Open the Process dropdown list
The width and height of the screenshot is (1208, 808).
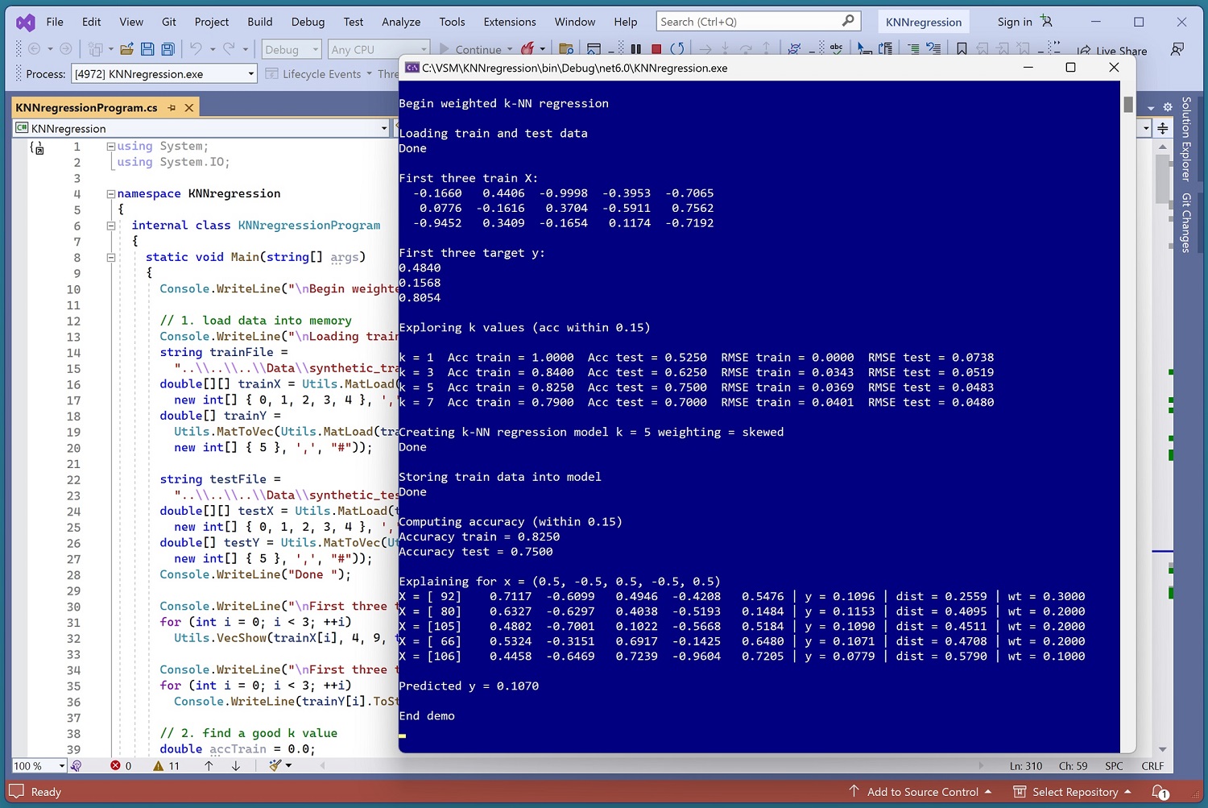point(250,74)
